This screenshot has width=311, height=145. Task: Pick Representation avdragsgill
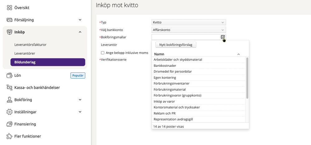tap(199, 119)
